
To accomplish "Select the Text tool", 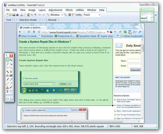I will point(7,91).
